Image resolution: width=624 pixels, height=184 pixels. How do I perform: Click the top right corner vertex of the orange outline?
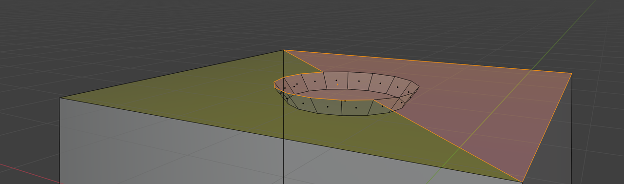[571, 74]
